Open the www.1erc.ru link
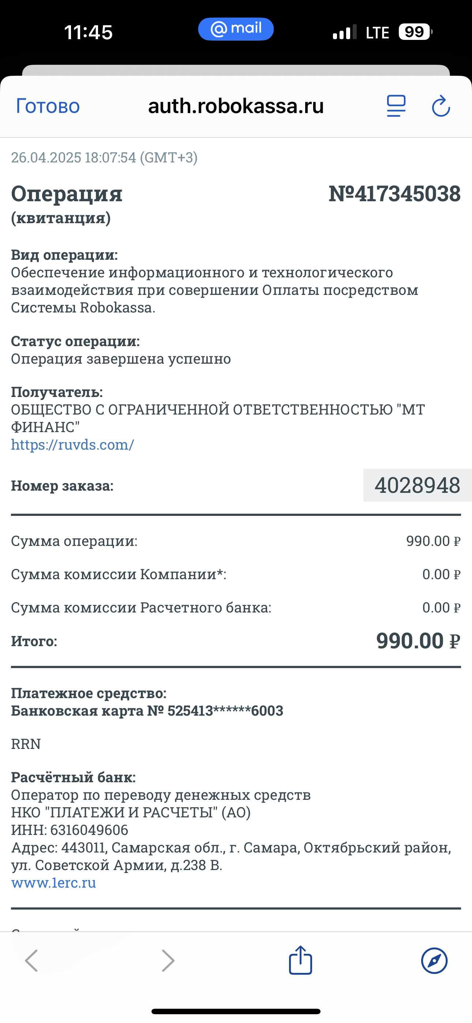Screen dimensions: 472x1023 pos(54,883)
